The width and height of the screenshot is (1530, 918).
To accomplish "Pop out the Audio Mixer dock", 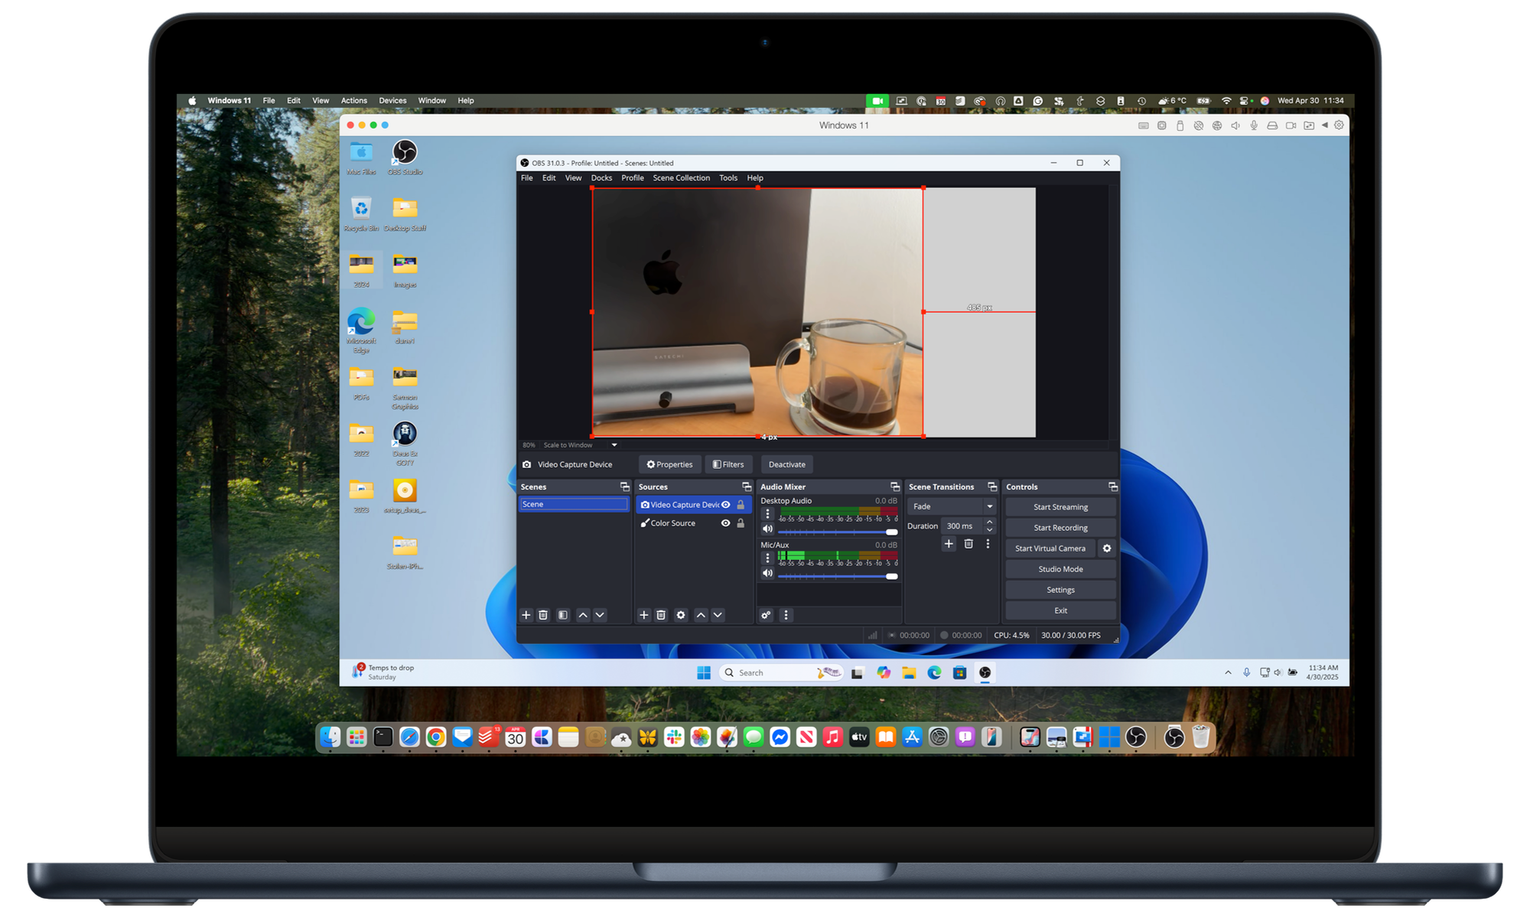I will pyautogui.click(x=895, y=487).
